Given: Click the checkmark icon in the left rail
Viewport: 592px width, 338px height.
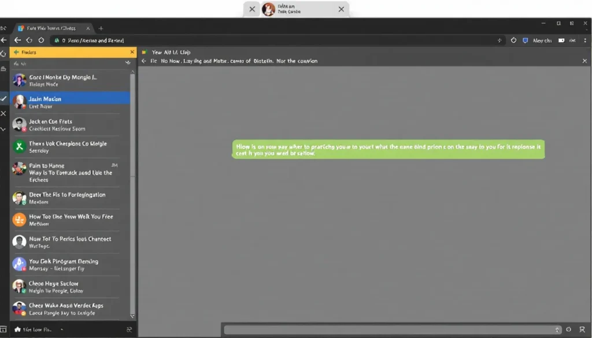Looking at the screenshot, I should click(4, 99).
